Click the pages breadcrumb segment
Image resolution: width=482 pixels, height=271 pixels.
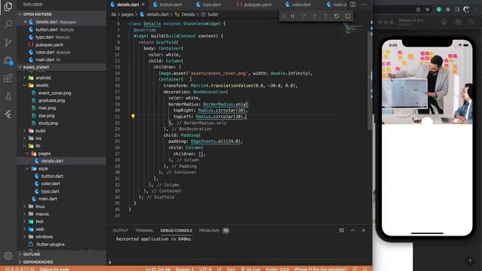pyautogui.click(x=127, y=14)
